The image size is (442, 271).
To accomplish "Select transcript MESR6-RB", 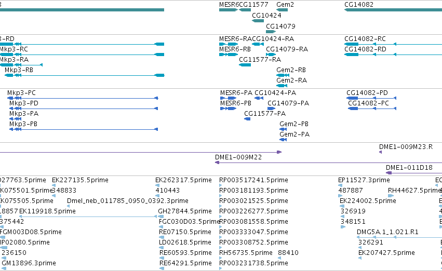I will [x=235, y=49].
